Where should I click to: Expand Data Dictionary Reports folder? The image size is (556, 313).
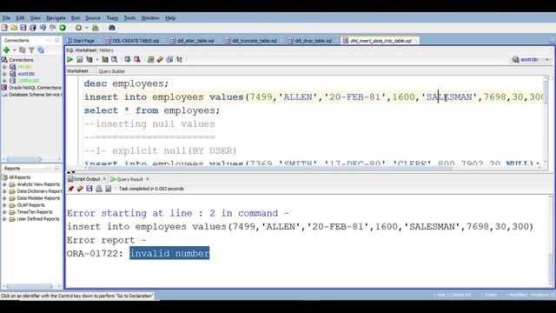[4, 191]
